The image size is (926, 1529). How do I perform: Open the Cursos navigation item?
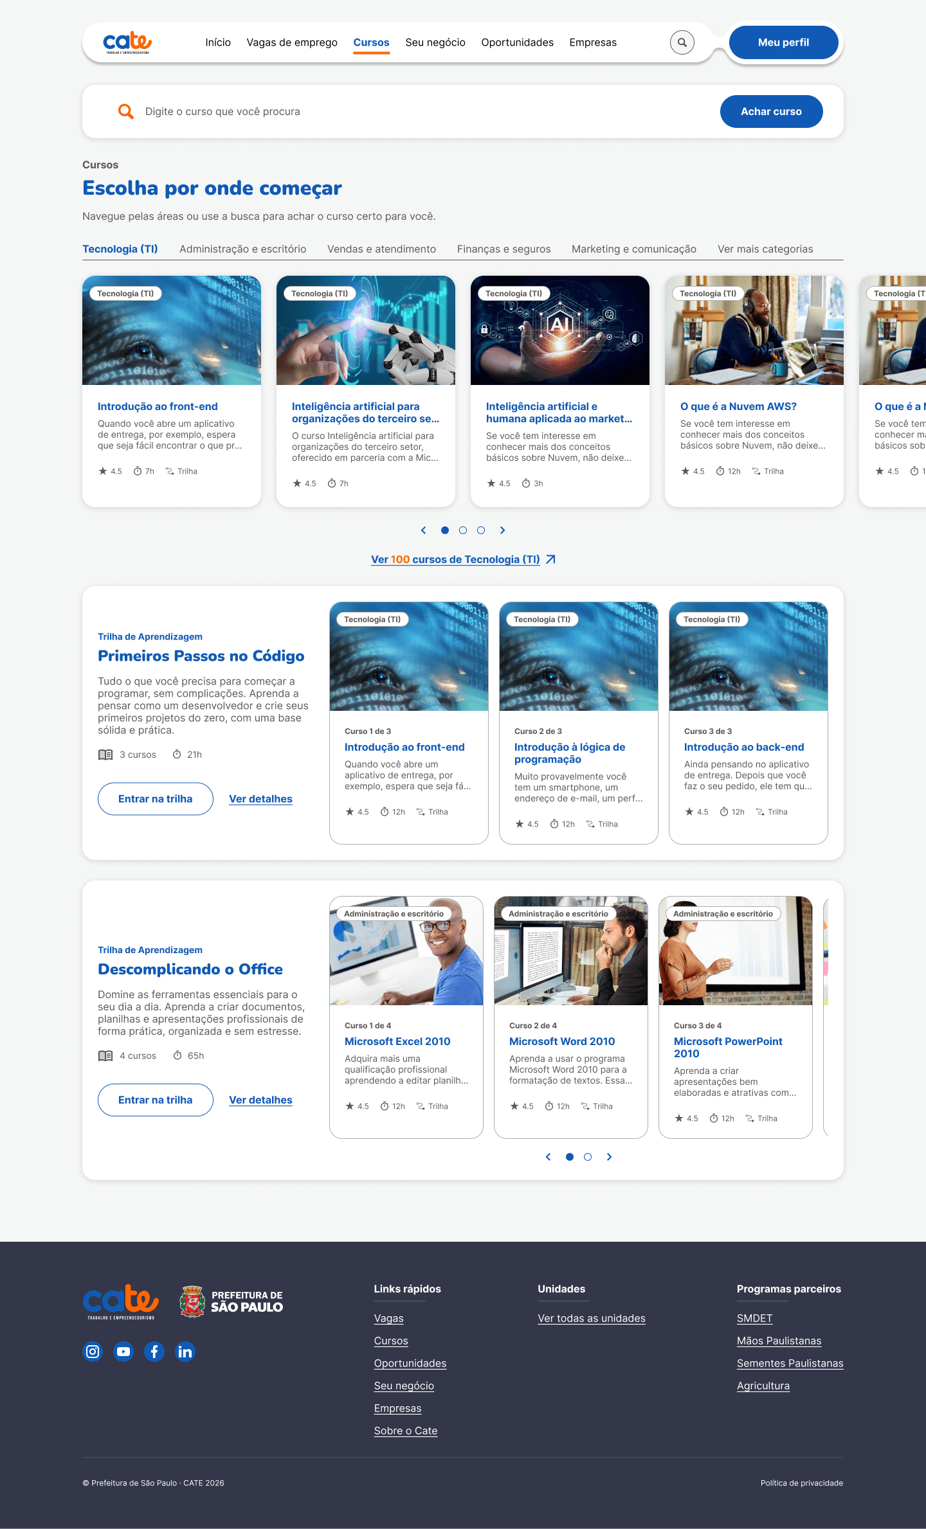[371, 42]
